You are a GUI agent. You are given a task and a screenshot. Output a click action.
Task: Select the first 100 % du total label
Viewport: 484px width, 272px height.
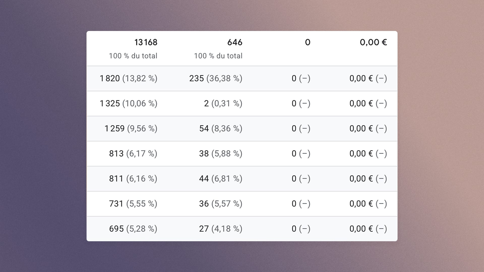tap(133, 56)
